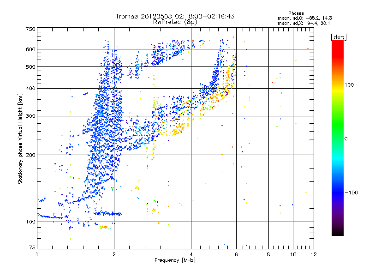Click y-axis tick label "200"
Image resolution: width=369 pixels, height=277 pixels.
30,155
